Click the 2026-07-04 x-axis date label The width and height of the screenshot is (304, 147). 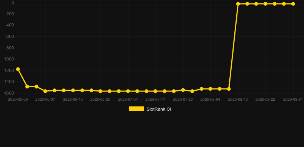coord(128,100)
